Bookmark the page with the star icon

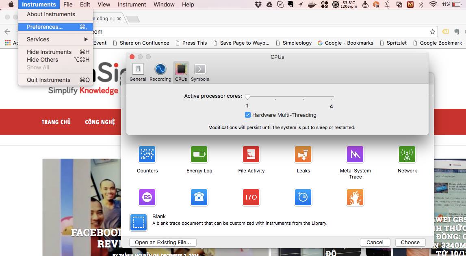(x=433, y=32)
